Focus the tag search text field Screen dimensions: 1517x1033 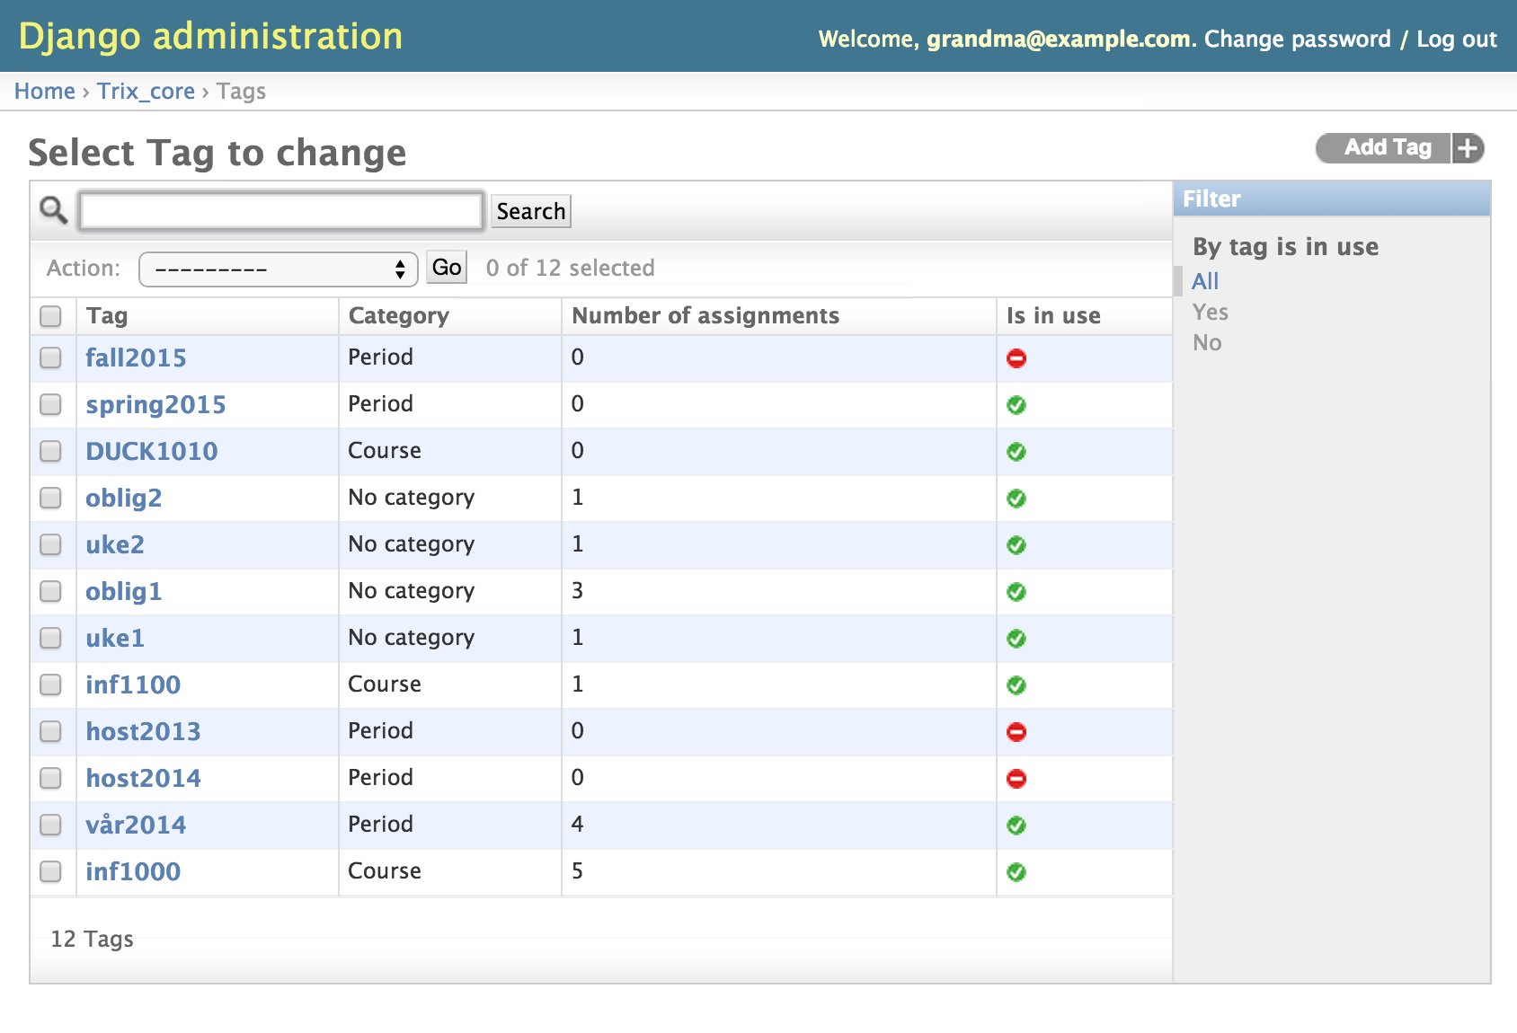(x=281, y=211)
